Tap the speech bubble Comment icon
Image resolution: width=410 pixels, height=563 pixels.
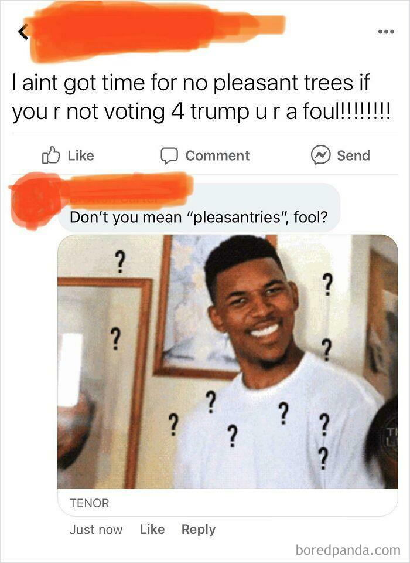[x=169, y=156]
